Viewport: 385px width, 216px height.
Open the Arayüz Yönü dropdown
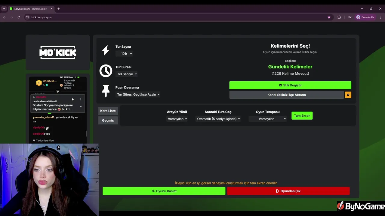(177, 119)
